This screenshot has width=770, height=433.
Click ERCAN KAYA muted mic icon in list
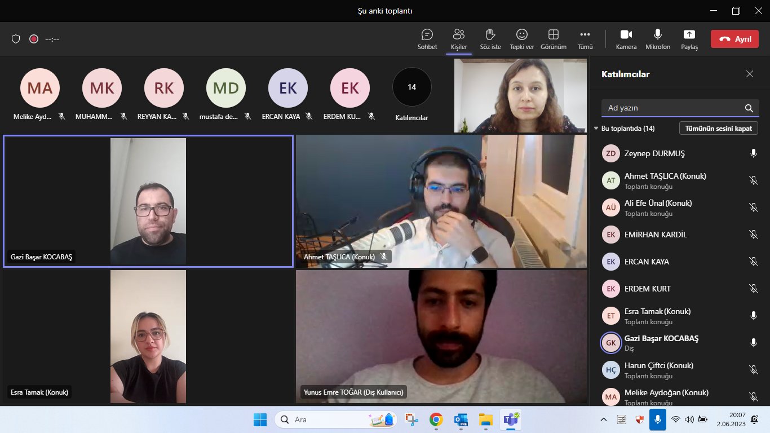[x=754, y=262]
